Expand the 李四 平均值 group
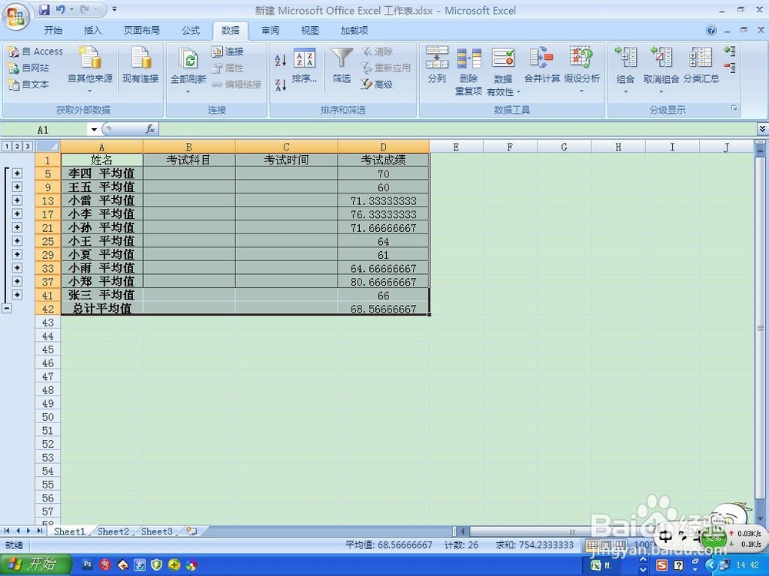The width and height of the screenshot is (769, 576). click(17, 174)
